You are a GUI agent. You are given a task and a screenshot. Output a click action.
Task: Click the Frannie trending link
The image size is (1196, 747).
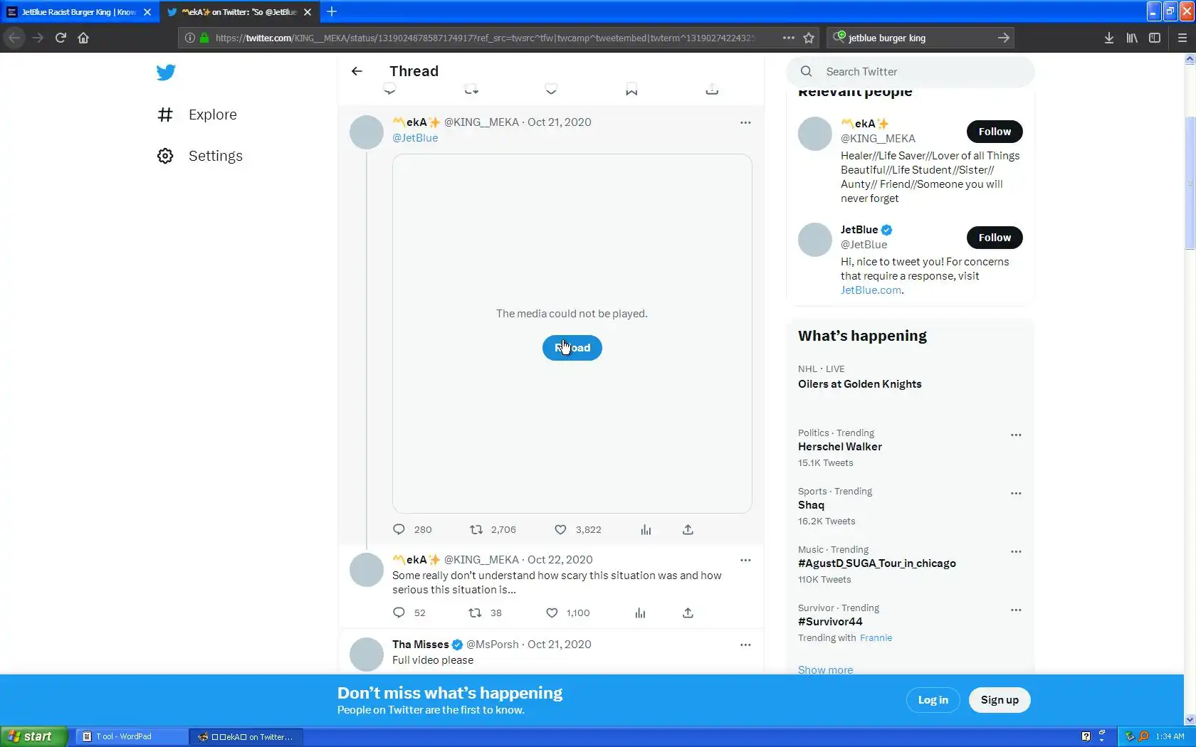[876, 638]
